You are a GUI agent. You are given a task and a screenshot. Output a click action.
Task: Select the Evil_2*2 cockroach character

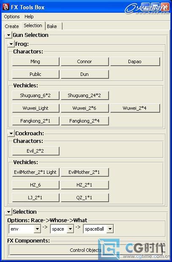35,151
